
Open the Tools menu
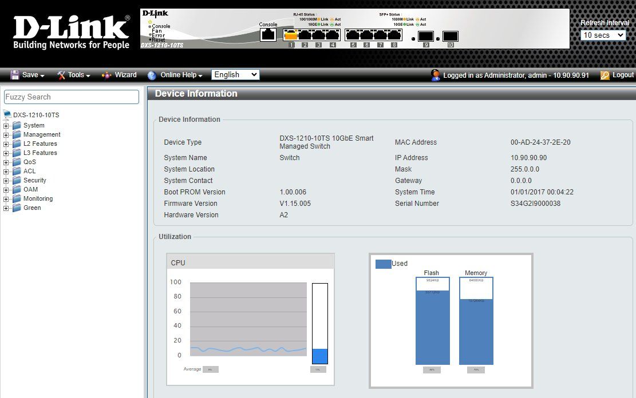79,75
